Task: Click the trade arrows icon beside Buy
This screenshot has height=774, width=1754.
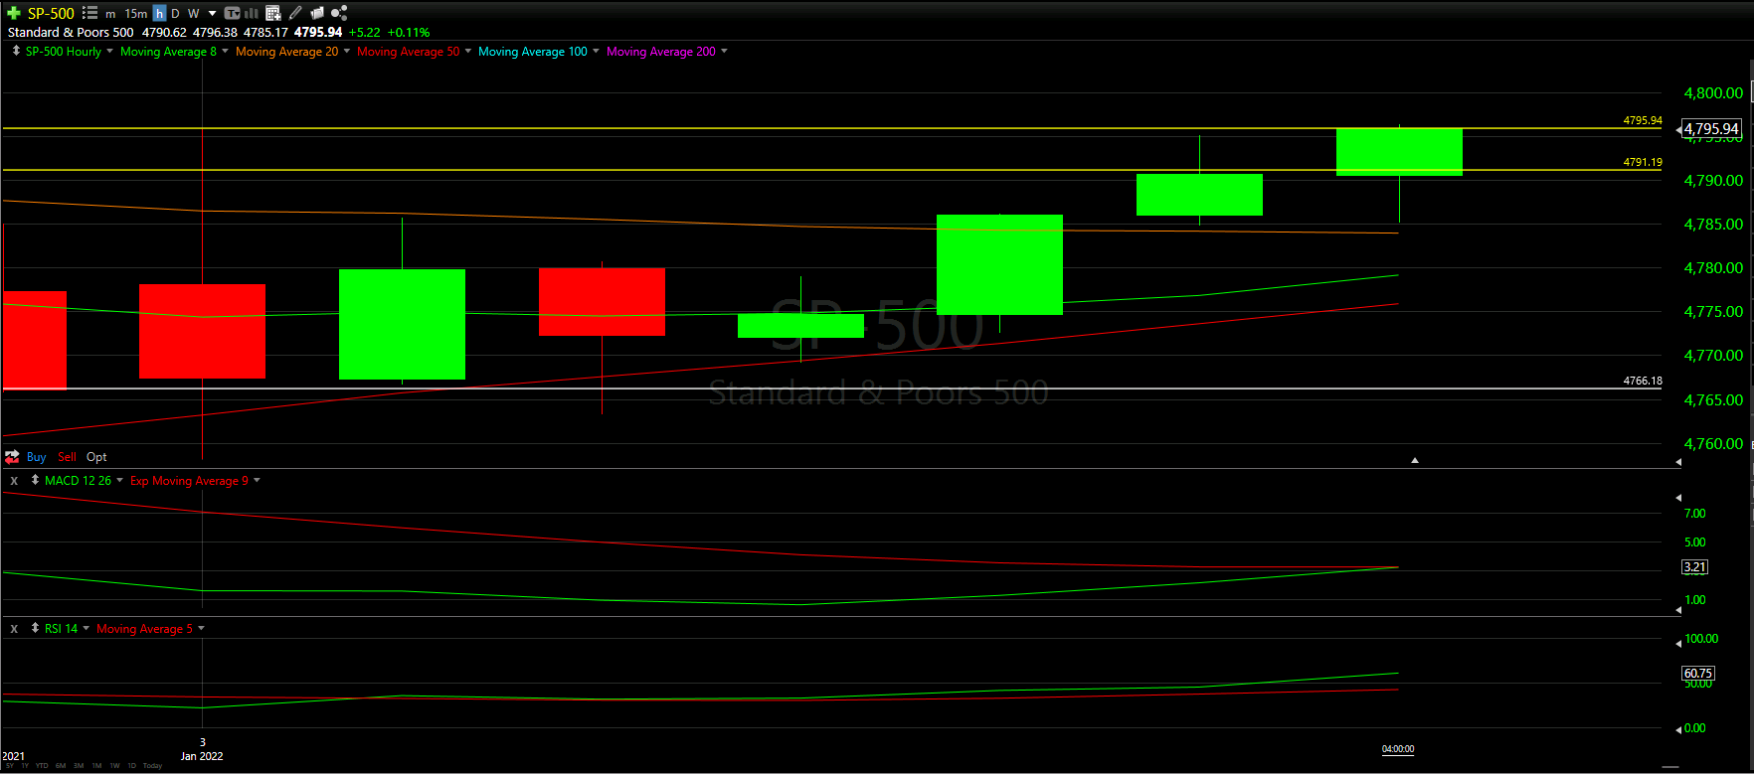Action: pyautogui.click(x=12, y=457)
